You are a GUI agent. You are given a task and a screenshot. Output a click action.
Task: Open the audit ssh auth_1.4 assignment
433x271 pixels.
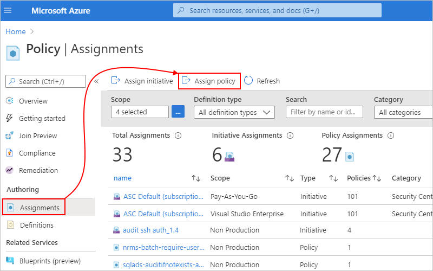tap(150, 230)
